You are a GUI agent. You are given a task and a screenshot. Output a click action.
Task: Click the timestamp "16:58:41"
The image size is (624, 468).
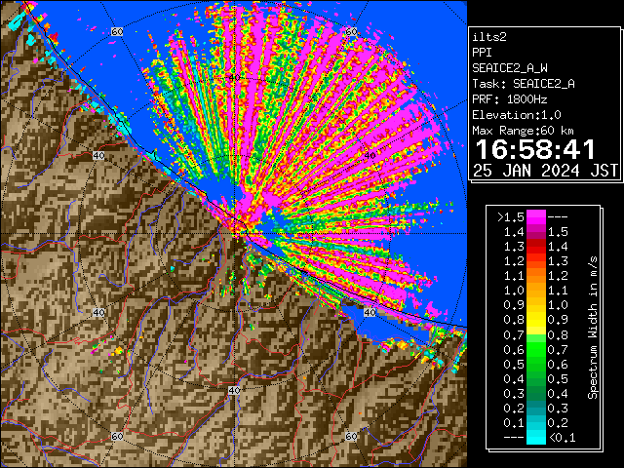(x=535, y=149)
